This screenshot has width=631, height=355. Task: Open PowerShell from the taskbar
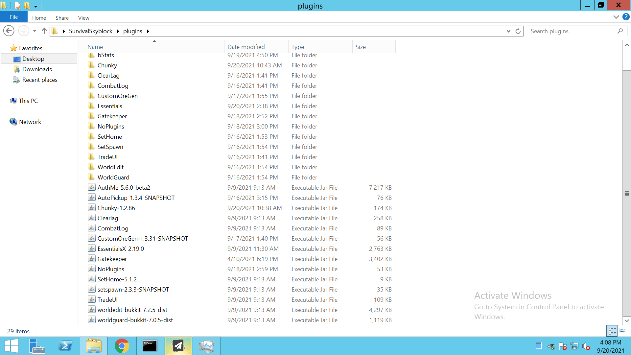pos(65,346)
